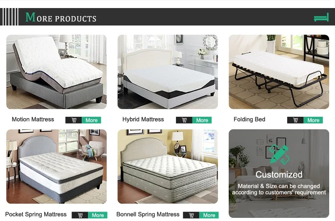Select the Bonnell Spring Mattress product image
335x221 pixels.
coord(167,166)
